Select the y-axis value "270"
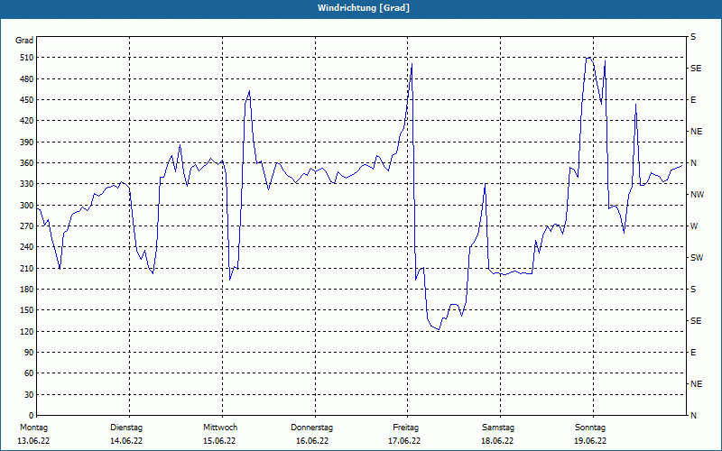Viewport: 722px width, 451px height. [27, 226]
